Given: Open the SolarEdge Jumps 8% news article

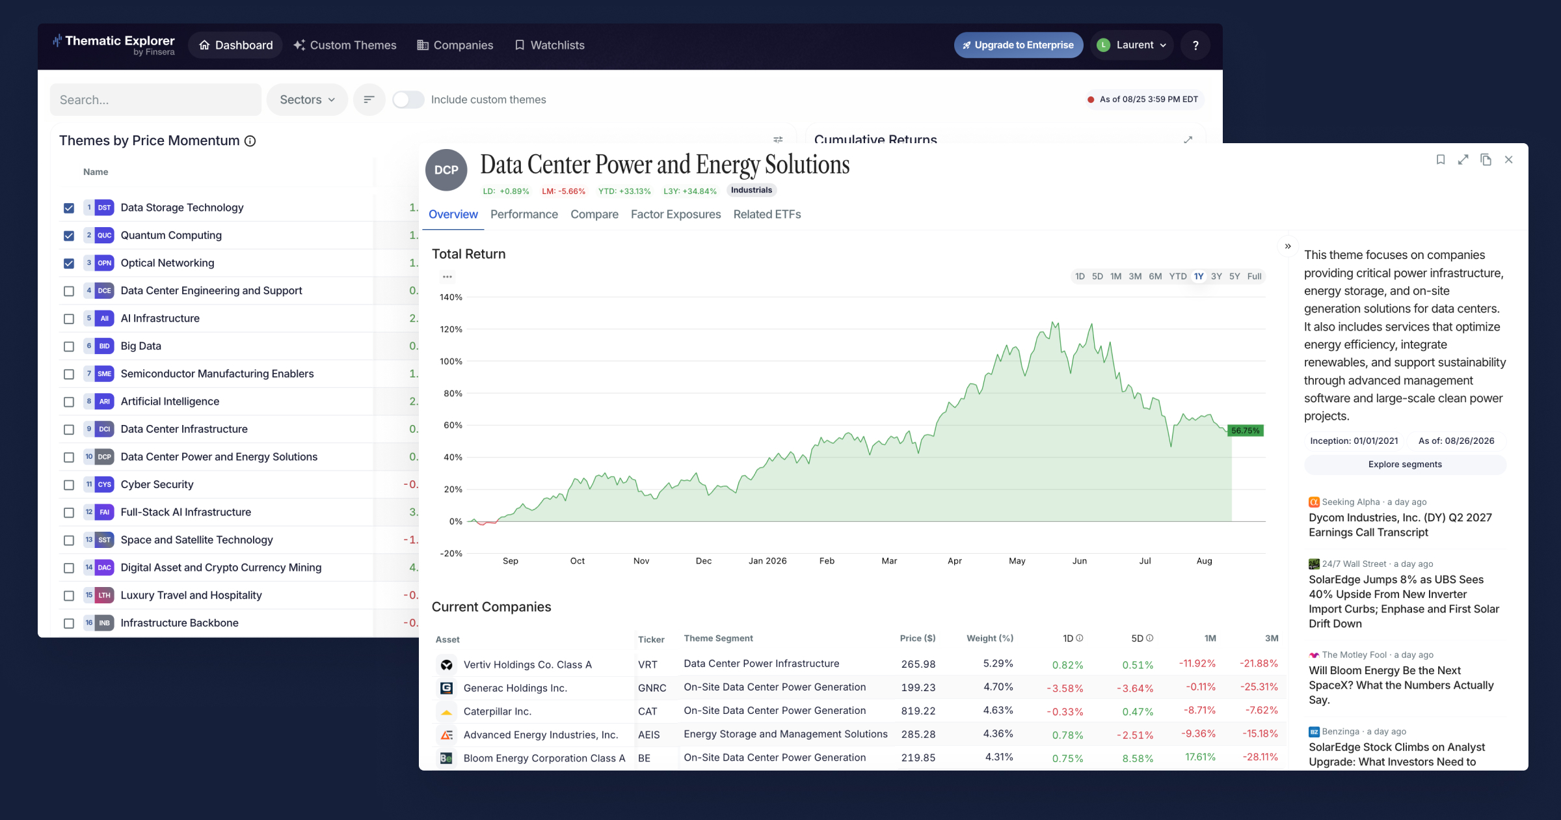Looking at the screenshot, I should (x=1404, y=601).
